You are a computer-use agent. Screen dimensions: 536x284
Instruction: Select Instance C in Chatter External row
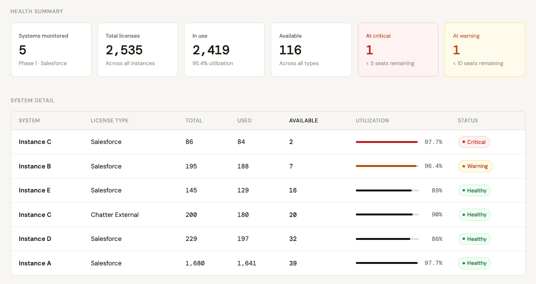(x=35, y=214)
